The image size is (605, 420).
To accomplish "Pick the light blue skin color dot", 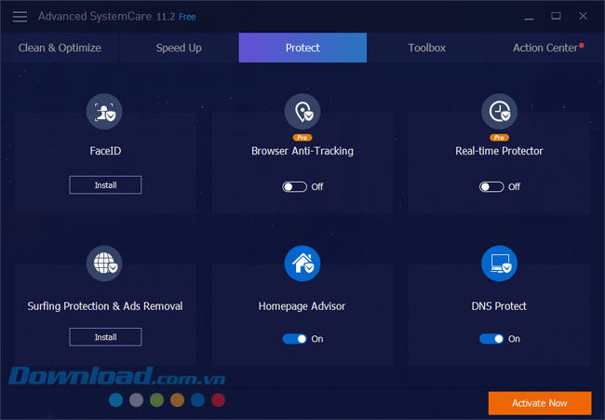I will (x=115, y=400).
